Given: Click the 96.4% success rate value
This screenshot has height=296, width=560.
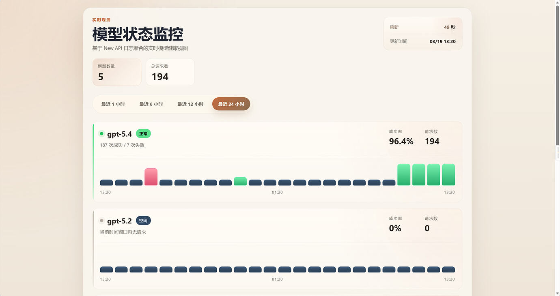Looking at the screenshot, I should click(x=401, y=141).
